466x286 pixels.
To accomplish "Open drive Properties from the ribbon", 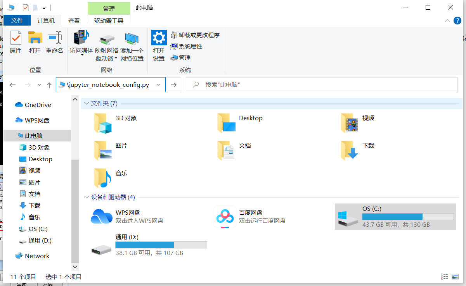I will pyautogui.click(x=15, y=43).
